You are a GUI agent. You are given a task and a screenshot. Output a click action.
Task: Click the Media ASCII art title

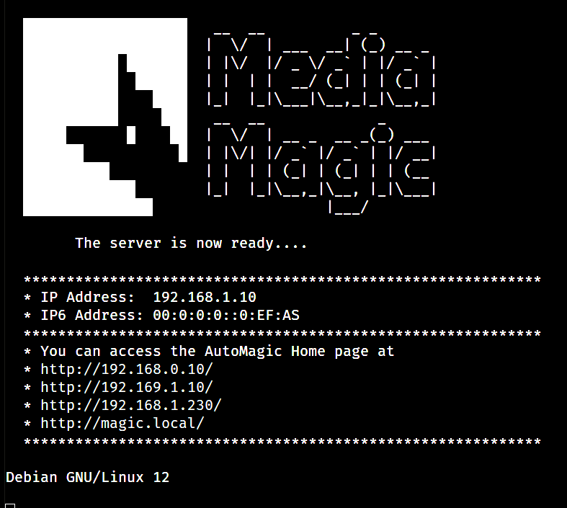pos(321,68)
